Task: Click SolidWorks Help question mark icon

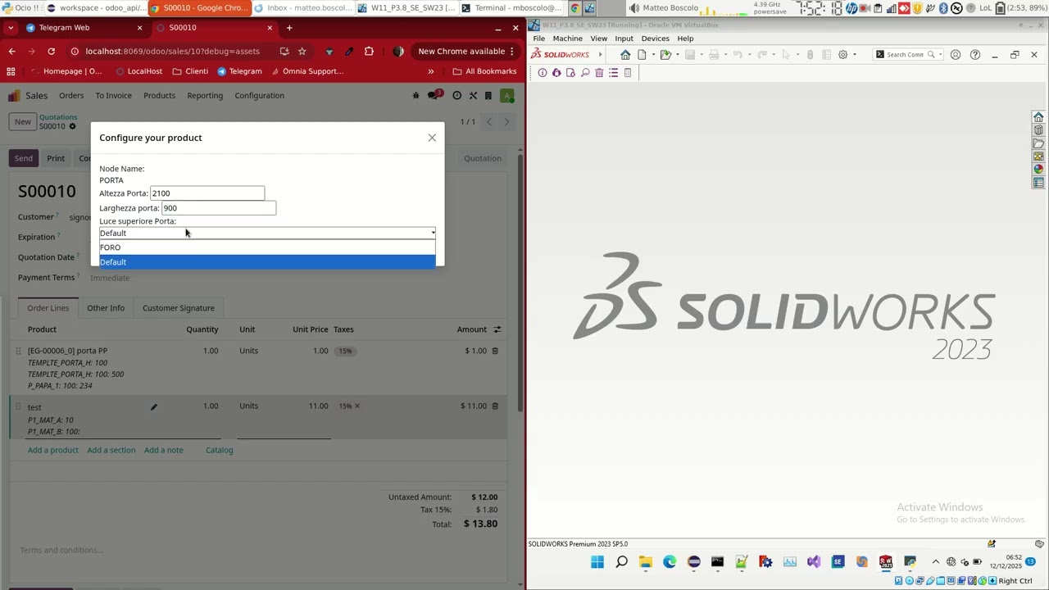Action: (975, 55)
